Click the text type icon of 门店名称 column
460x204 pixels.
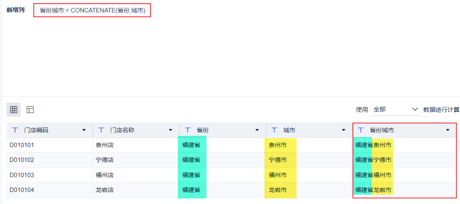[101, 130]
